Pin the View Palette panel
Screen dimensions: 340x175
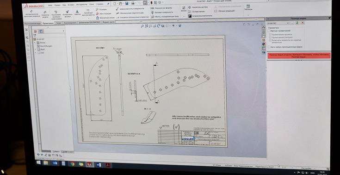(x=329, y=18)
